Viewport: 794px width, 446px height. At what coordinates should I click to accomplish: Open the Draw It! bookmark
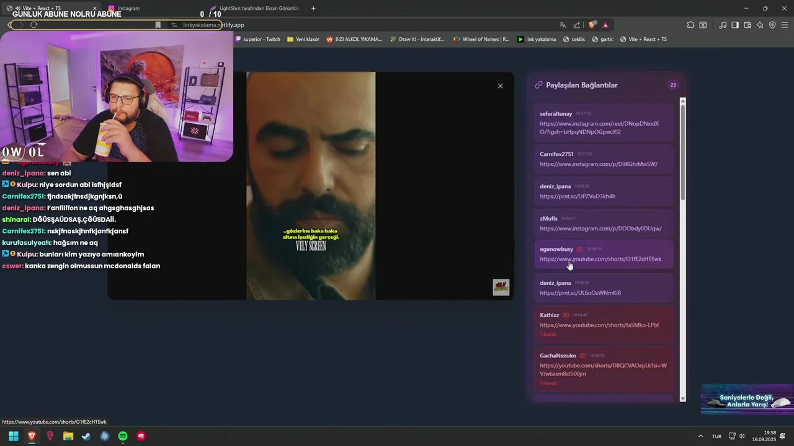pos(417,39)
